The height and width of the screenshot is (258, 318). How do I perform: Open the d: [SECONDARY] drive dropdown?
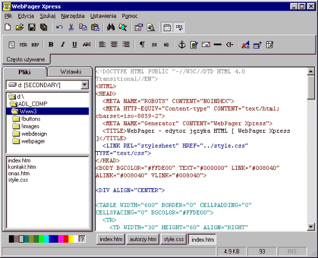coord(85,85)
